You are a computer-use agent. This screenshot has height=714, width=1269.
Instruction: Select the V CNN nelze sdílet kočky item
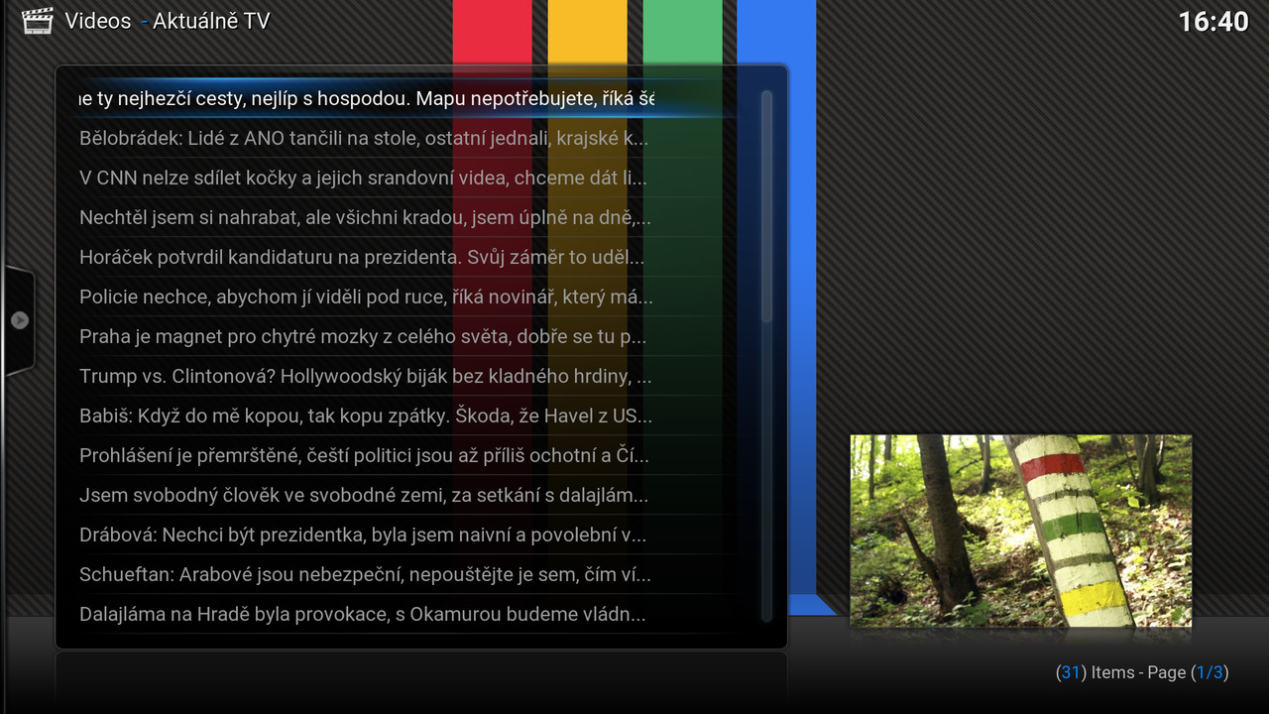(363, 178)
